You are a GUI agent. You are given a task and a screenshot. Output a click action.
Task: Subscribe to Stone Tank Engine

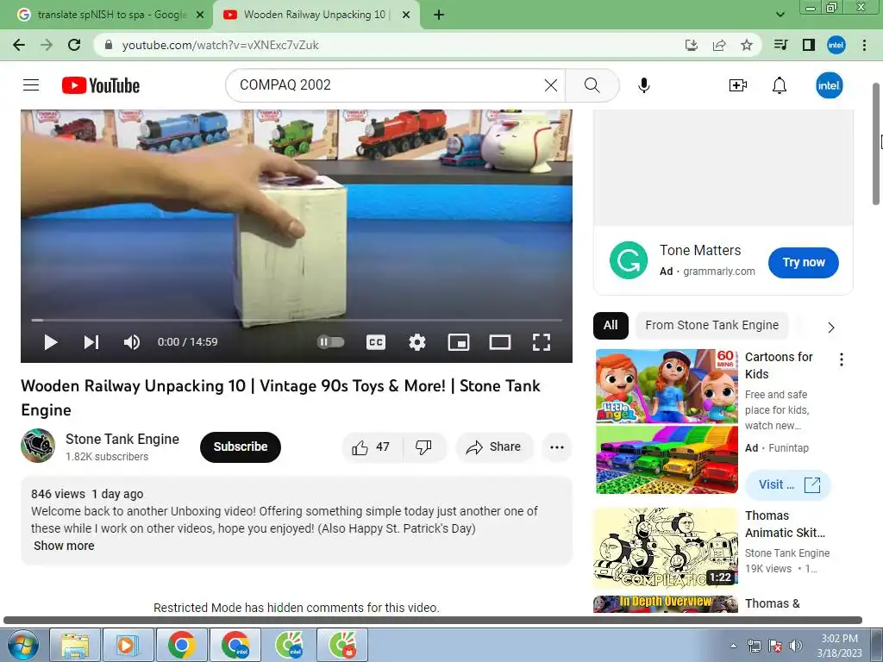click(x=241, y=447)
